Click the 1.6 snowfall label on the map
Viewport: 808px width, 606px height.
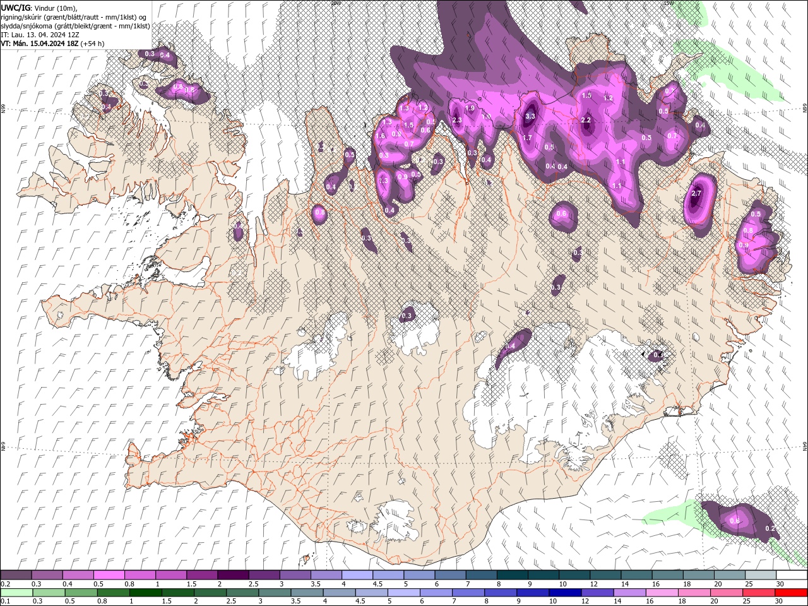pos(381,136)
